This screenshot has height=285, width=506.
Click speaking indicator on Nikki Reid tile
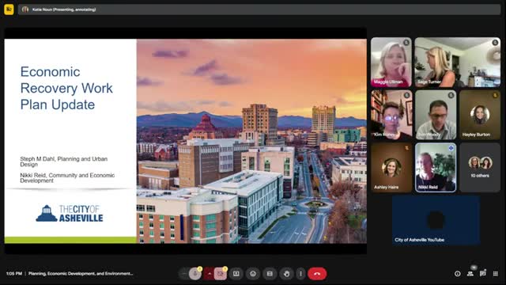(451, 148)
